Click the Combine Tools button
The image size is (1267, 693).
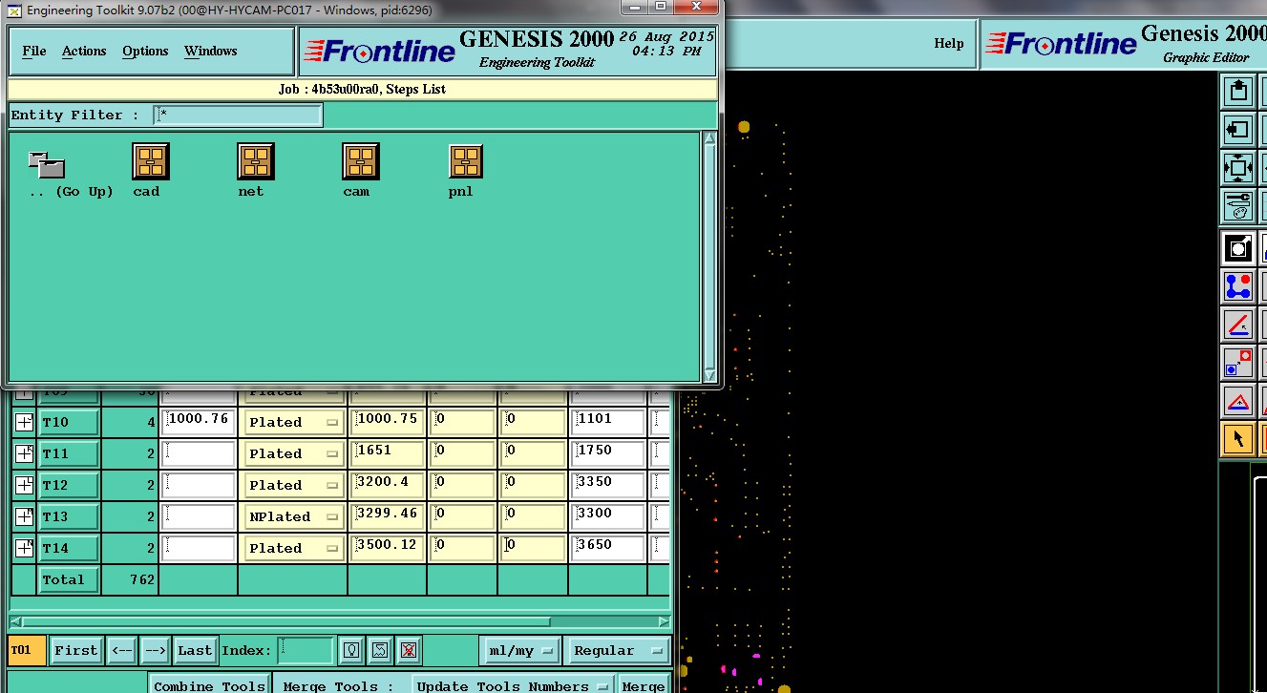(209, 685)
